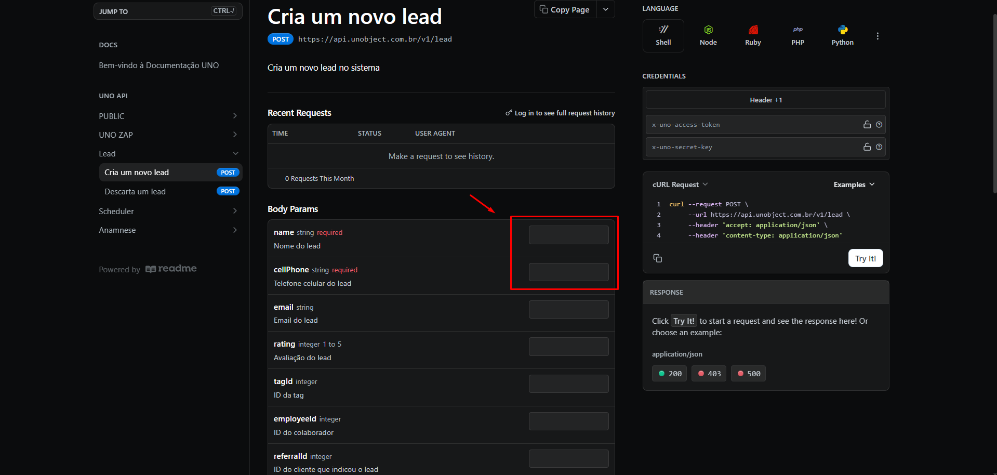The height and width of the screenshot is (475, 997).
Task: Open Descarta um lead page
Action: (x=170, y=191)
